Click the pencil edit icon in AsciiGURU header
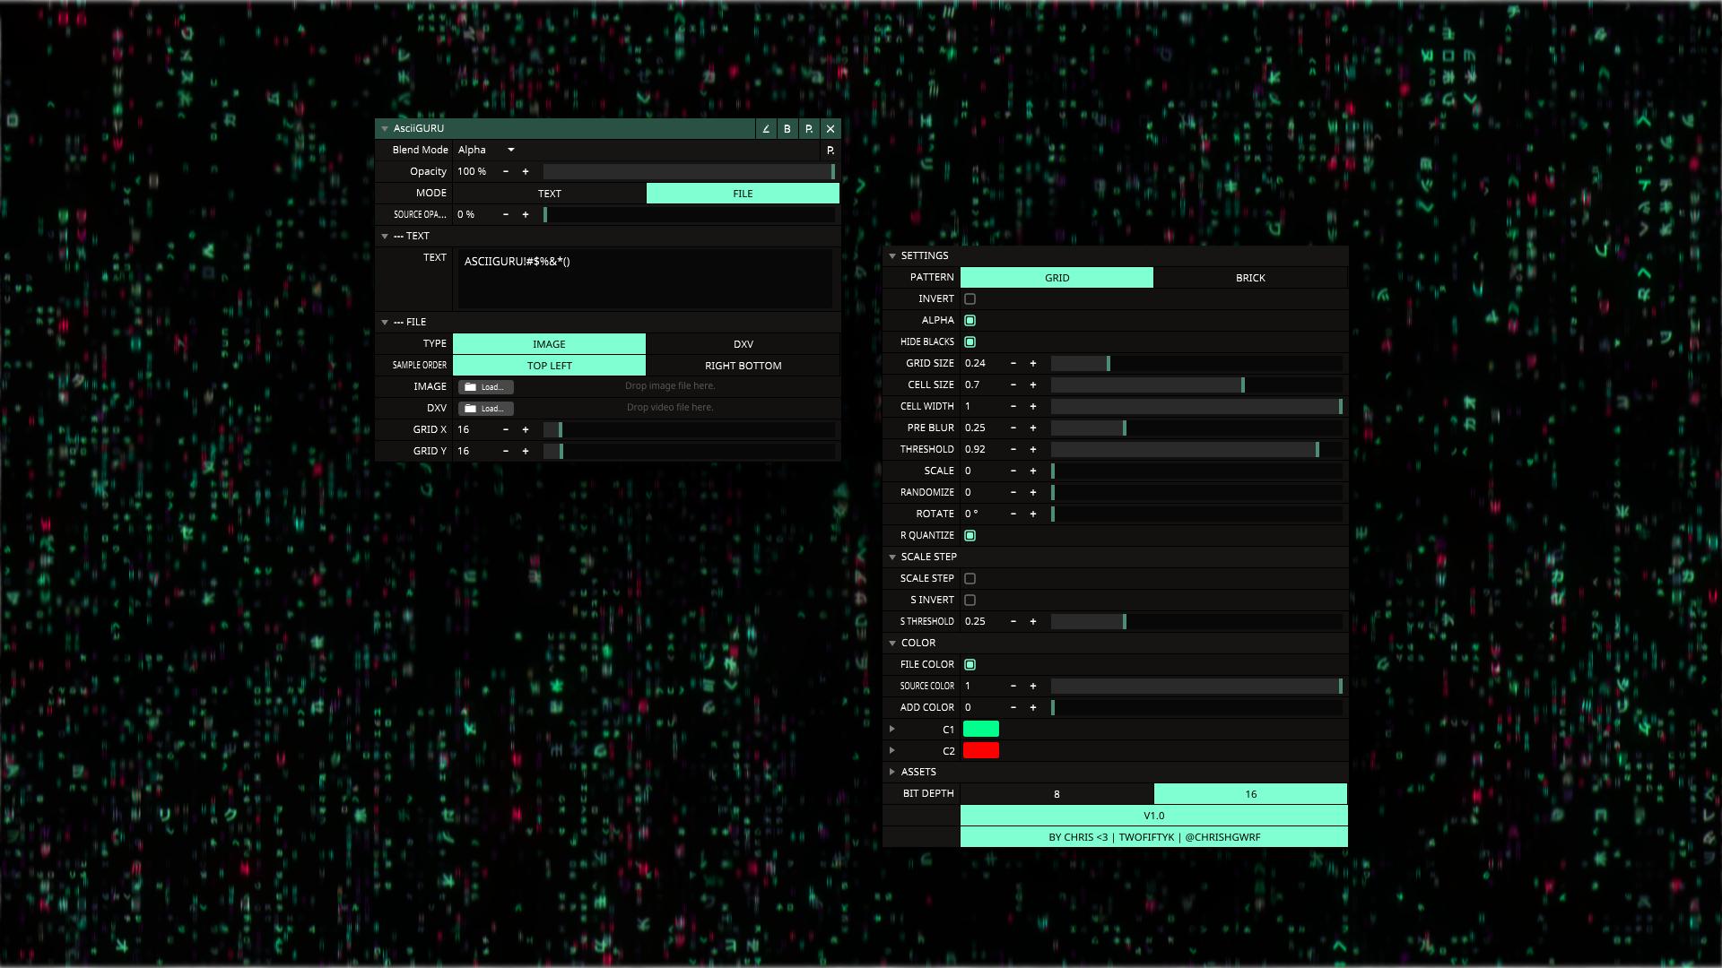The image size is (1722, 968). pos(766,129)
